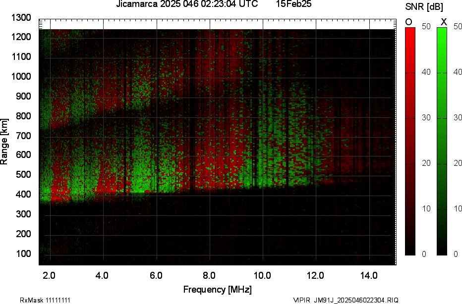
Task: Click the 1000 range tick label
Action: 21,77
